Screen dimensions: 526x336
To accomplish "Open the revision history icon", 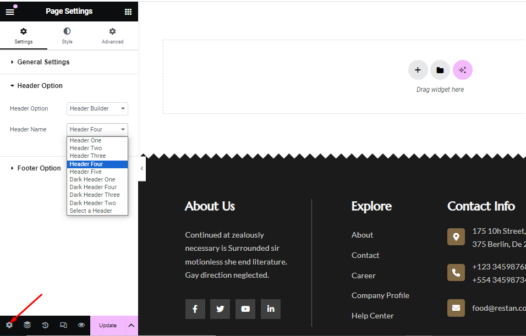I will click(45, 325).
